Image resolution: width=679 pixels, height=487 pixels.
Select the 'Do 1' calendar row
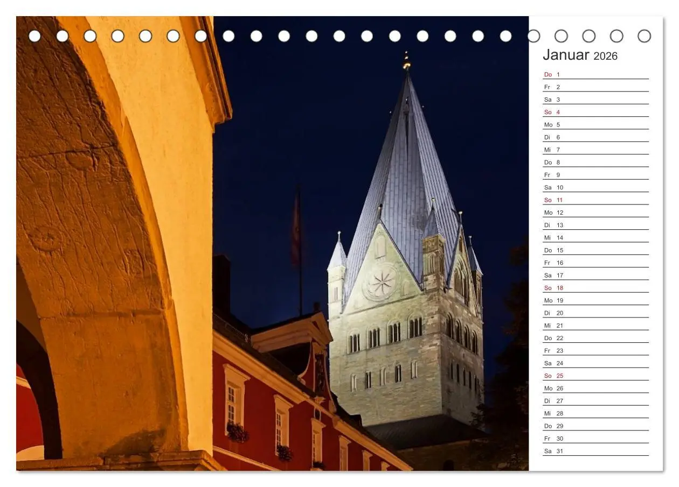(x=595, y=74)
